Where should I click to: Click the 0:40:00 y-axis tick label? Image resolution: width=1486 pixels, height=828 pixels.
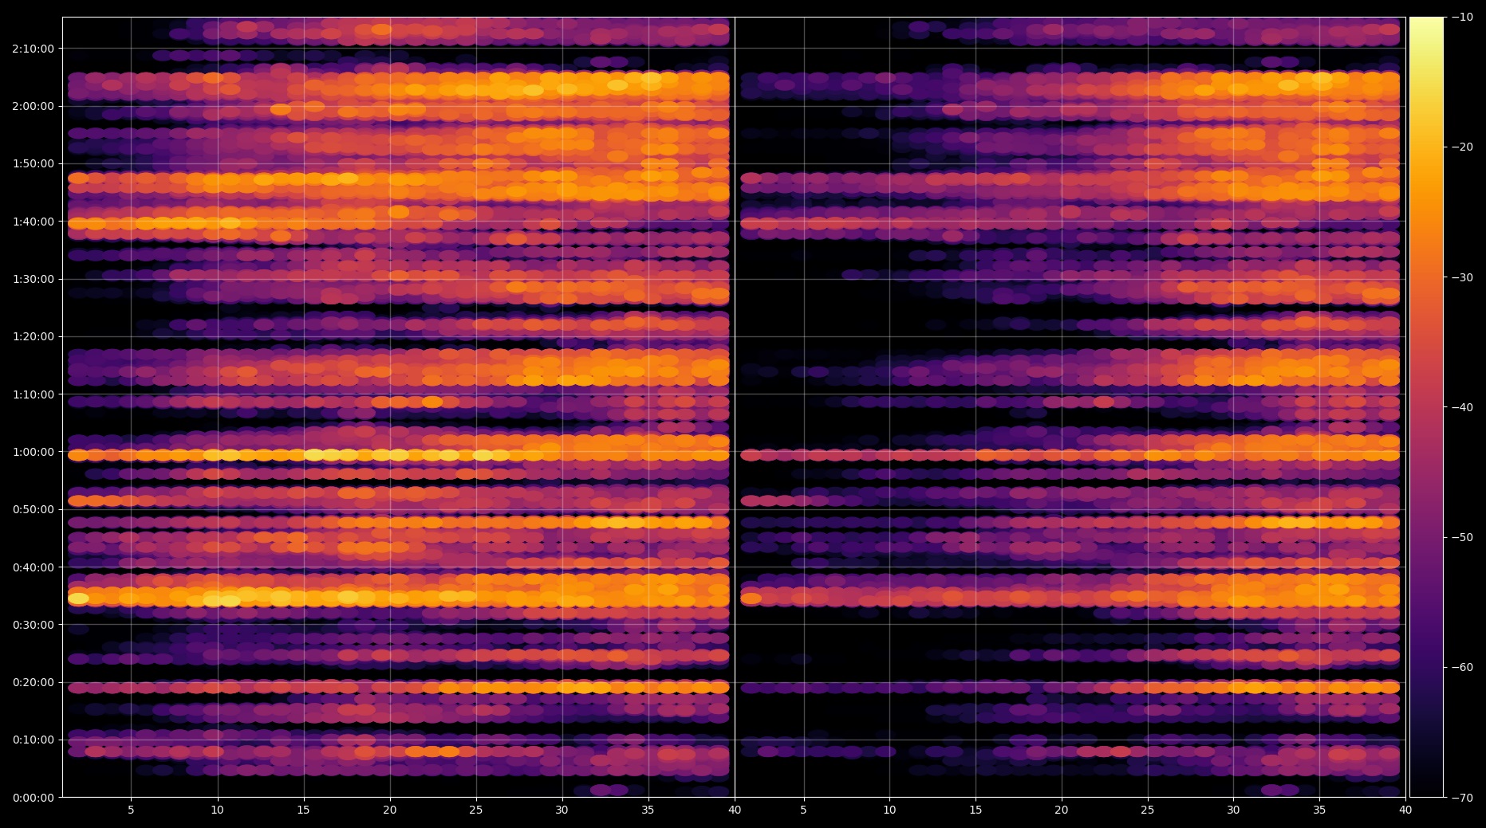tap(33, 567)
